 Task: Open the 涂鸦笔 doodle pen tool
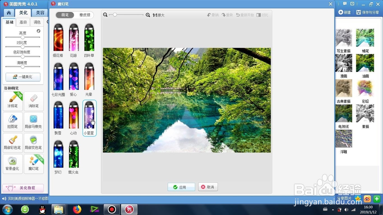13,101
